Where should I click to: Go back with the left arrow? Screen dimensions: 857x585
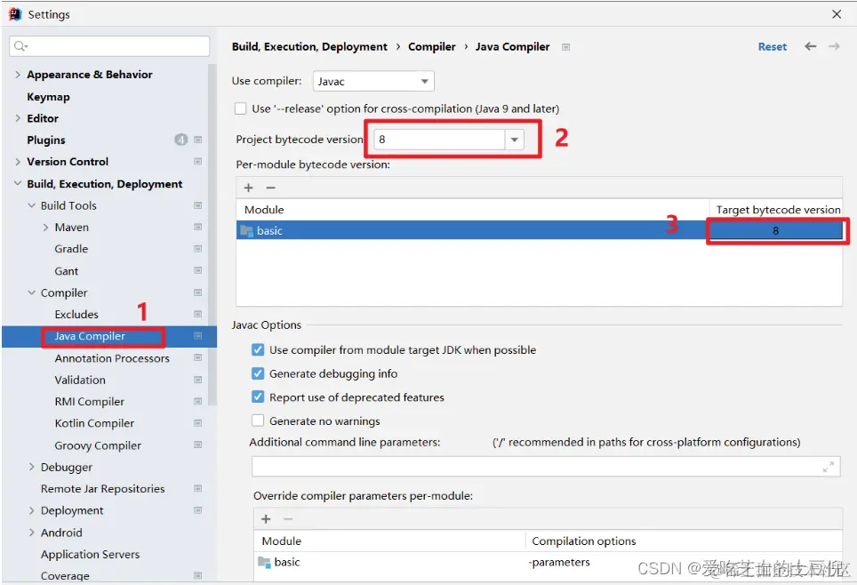[810, 46]
